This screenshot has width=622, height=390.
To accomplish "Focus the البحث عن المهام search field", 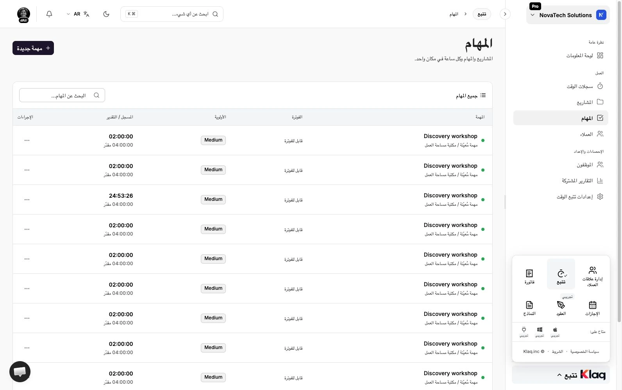I will coord(62,95).
